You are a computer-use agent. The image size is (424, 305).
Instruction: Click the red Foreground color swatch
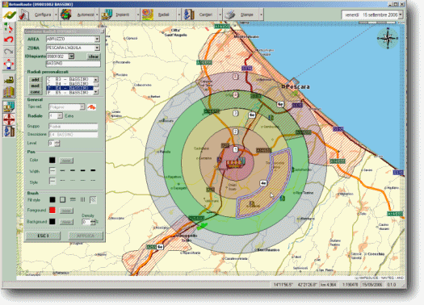click(52, 210)
